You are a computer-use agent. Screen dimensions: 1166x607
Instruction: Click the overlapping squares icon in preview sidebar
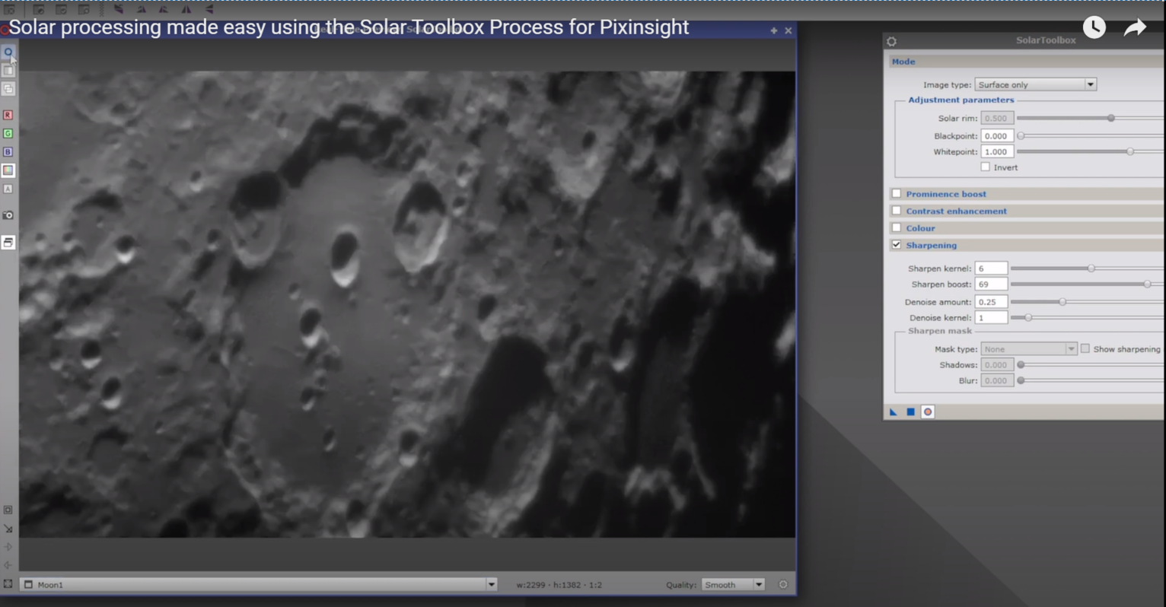click(8, 89)
